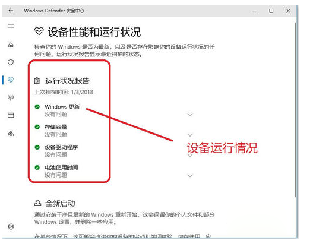
Task: Maximize the Windows Defender window
Action: pyautogui.click(x=271, y=11)
